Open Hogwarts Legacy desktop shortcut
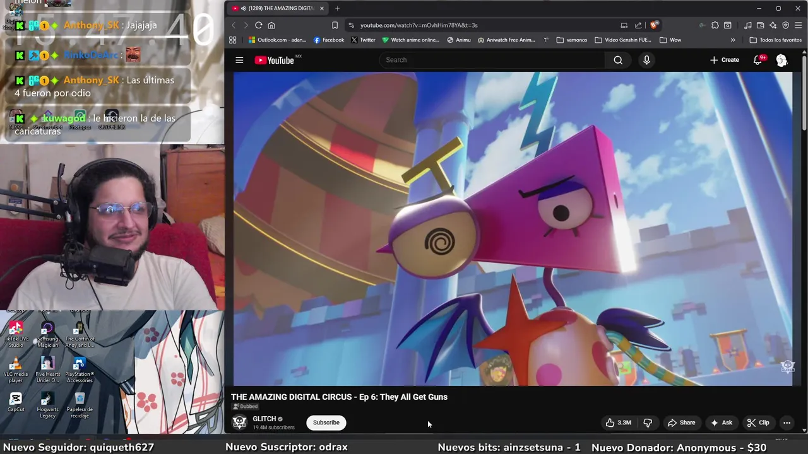Viewport: 808px width, 454px height. click(x=47, y=405)
